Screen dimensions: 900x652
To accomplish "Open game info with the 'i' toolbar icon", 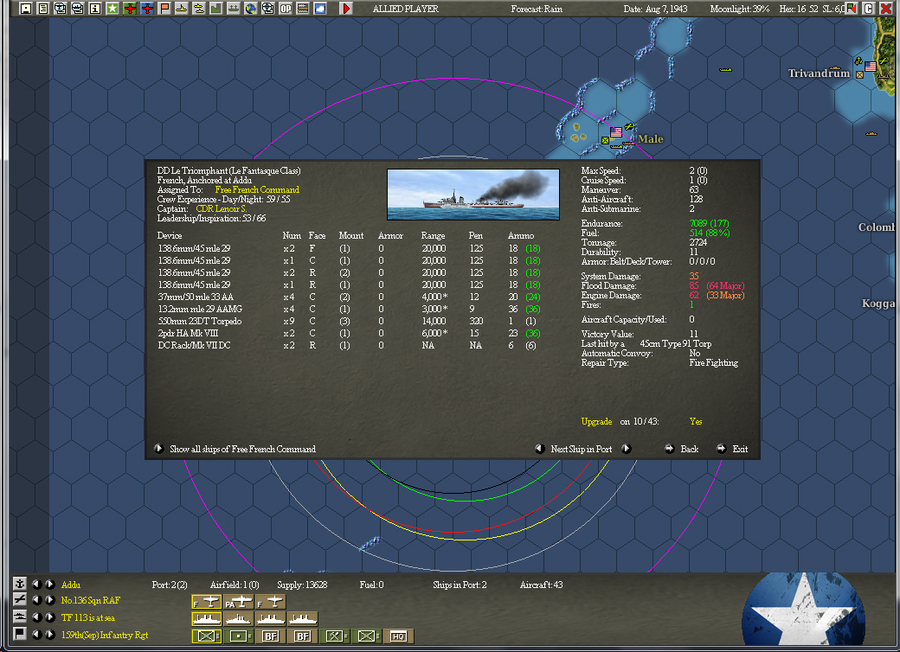I will click(95, 9).
